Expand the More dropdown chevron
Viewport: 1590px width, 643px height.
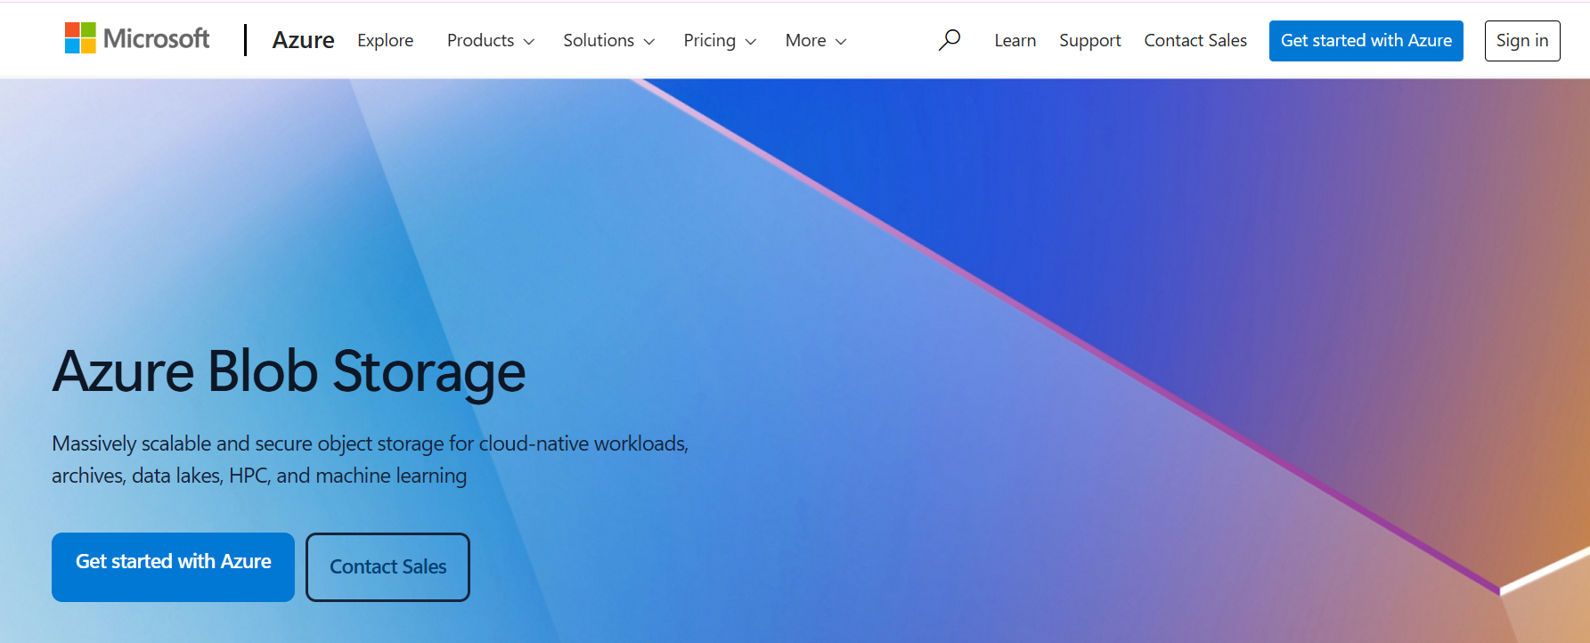pyautogui.click(x=841, y=42)
